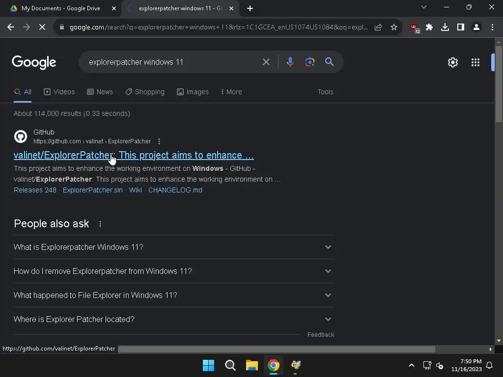Open muted volume tray icon
503x377 pixels.
[x=440, y=365]
